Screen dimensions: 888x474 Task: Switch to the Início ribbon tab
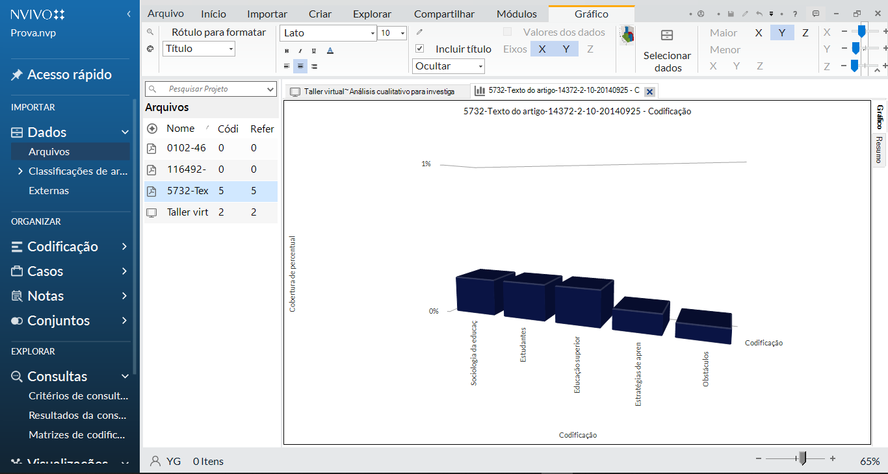214,14
